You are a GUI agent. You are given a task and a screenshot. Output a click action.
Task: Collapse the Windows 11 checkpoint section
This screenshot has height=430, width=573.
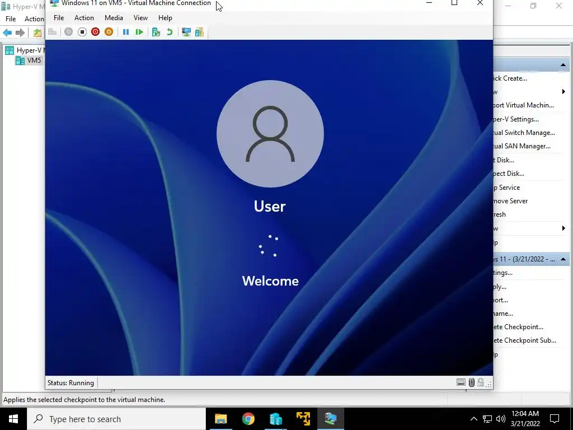pyautogui.click(x=563, y=259)
